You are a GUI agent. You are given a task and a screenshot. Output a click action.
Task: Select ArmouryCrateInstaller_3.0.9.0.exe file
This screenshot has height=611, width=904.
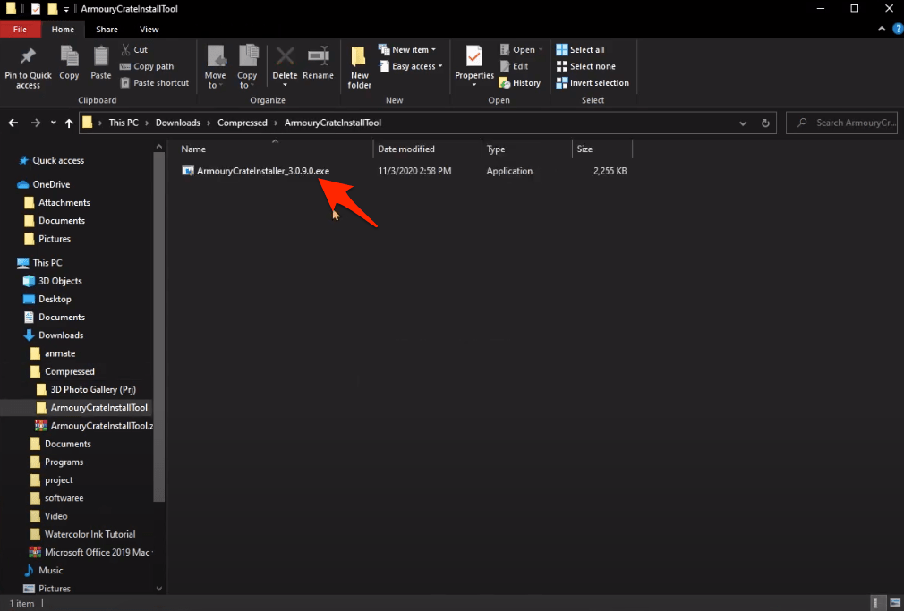[263, 171]
